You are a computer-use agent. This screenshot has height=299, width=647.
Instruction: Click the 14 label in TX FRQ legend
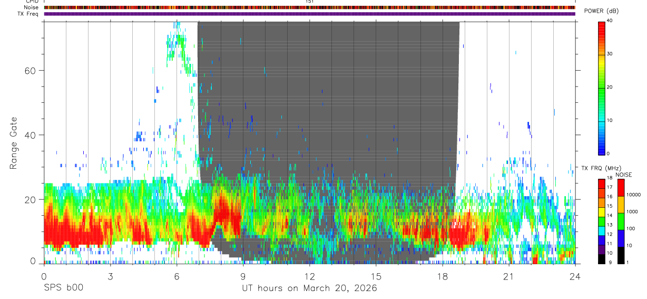coord(610,215)
